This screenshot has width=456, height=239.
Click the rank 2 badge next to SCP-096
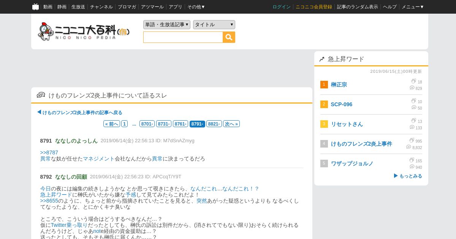[x=324, y=104]
